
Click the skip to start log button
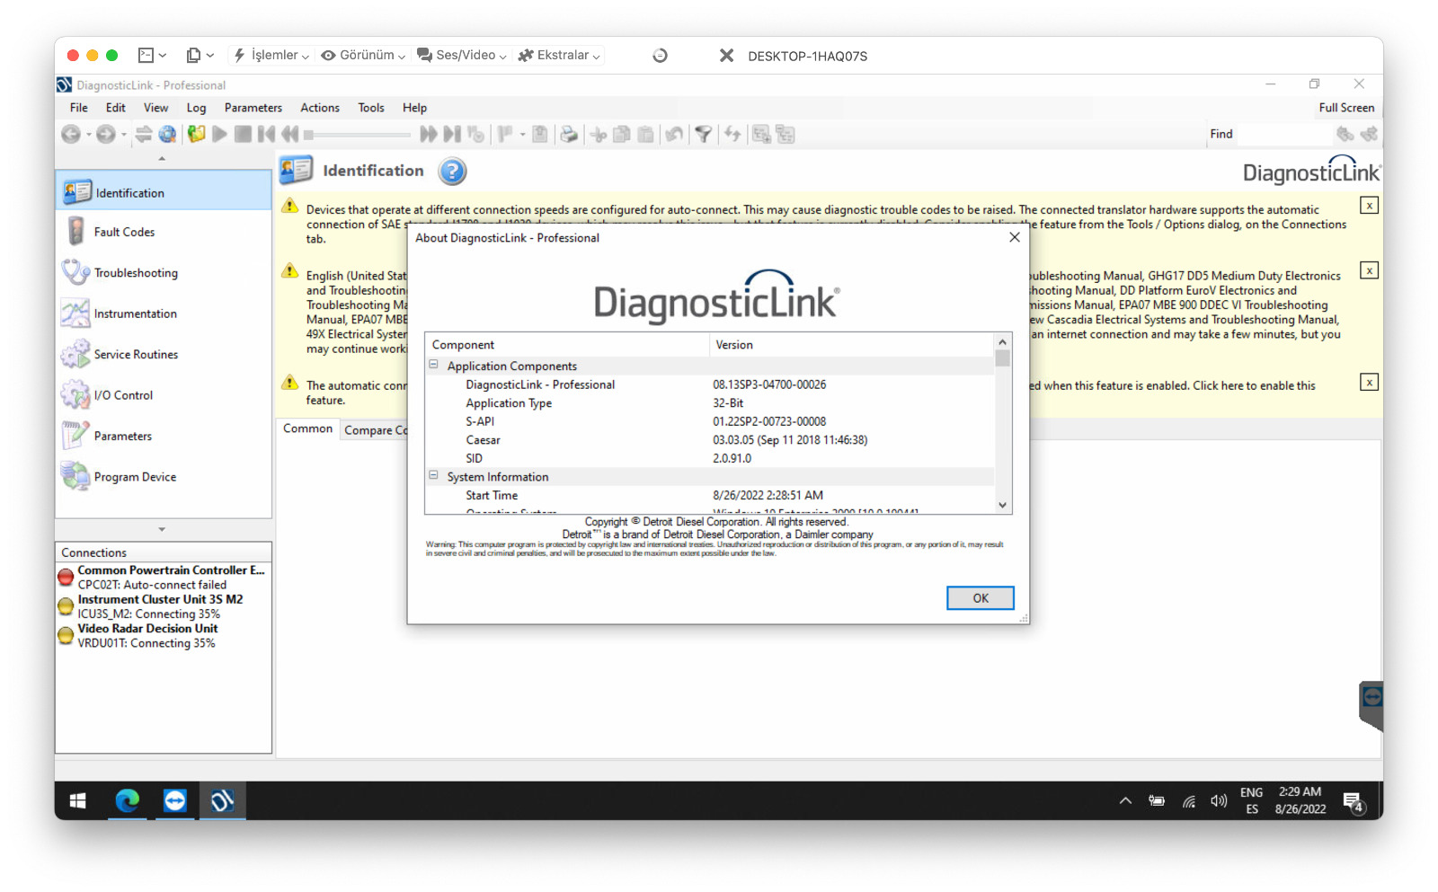(266, 134)
